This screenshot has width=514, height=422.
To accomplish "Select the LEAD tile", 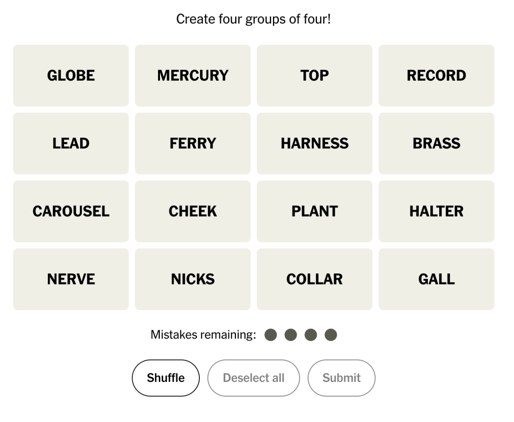I will (71, 143).
